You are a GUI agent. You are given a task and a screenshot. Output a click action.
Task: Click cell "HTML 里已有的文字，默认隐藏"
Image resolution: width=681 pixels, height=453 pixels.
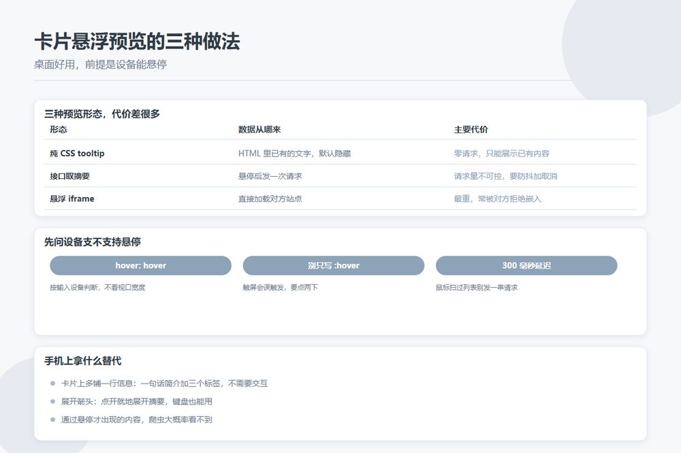pyautogui.click(x=294, y=153)
